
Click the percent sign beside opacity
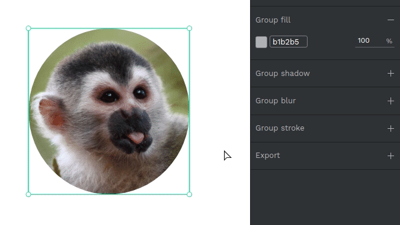[x=389, y=41]
